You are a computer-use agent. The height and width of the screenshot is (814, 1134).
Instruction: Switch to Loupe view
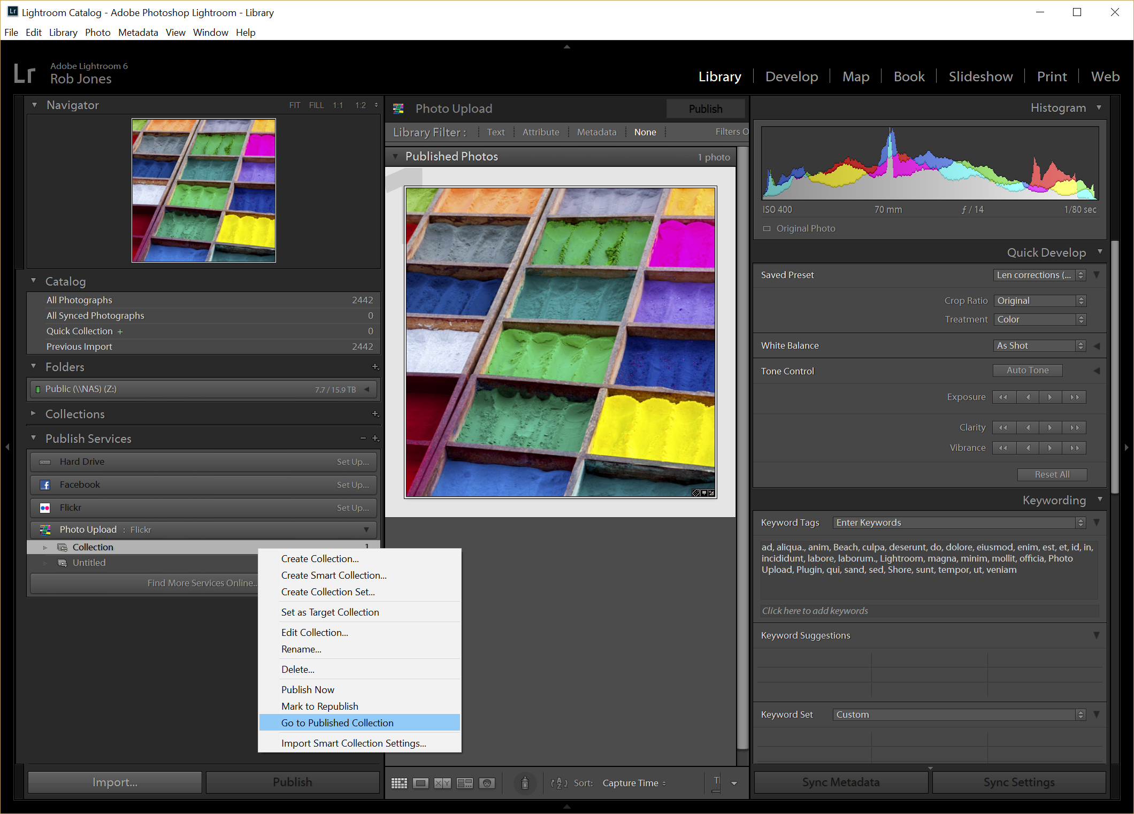pyautogui.click(x=421, y=783)
